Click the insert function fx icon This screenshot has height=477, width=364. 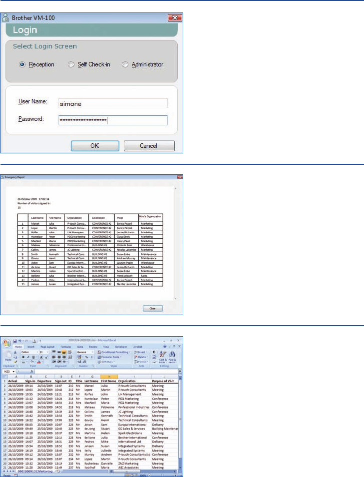tap(31, 372)
